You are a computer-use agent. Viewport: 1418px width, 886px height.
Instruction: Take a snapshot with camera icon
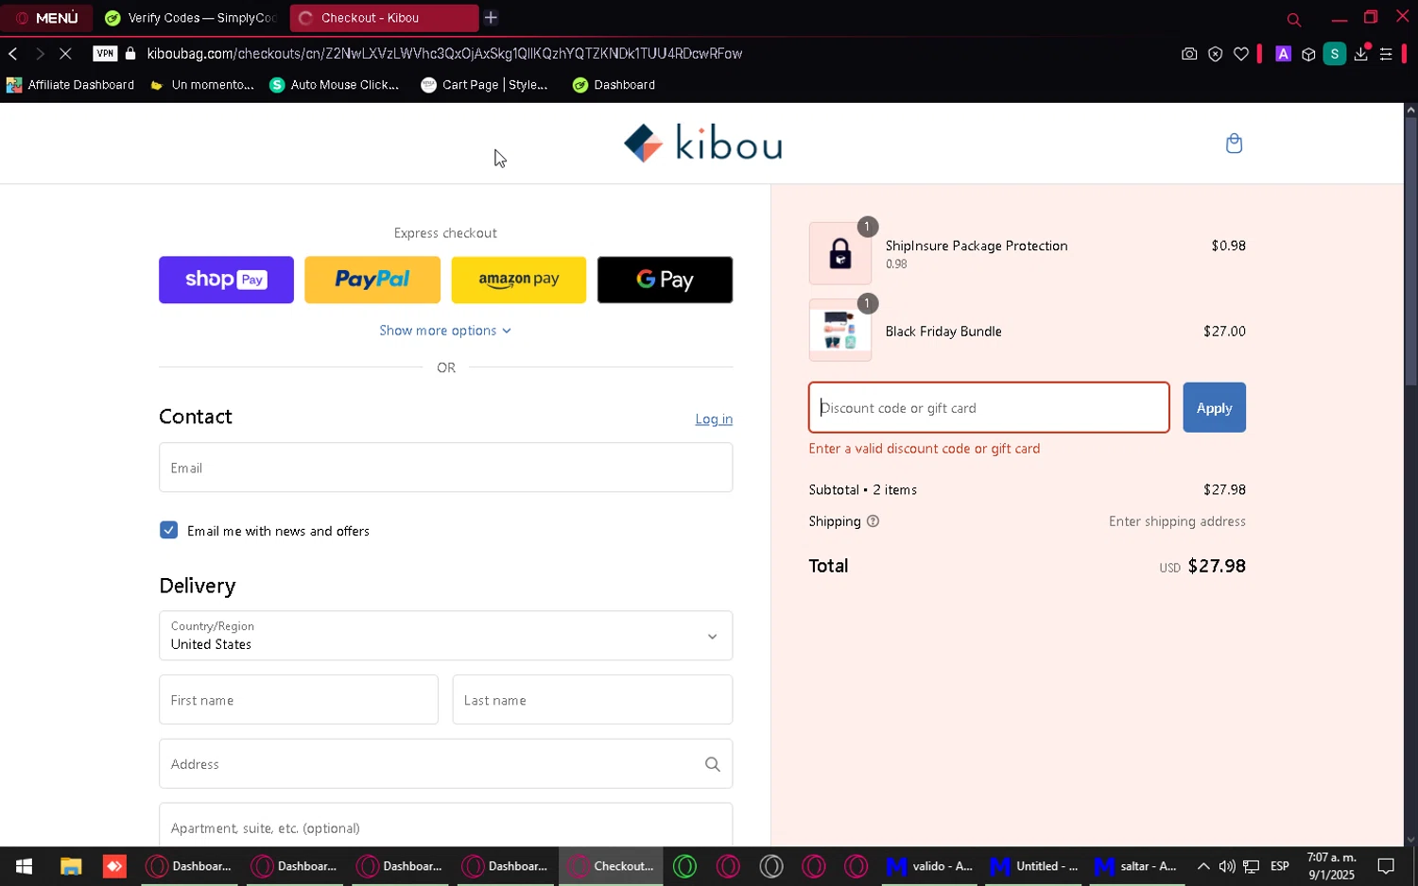click(1189, 54)
